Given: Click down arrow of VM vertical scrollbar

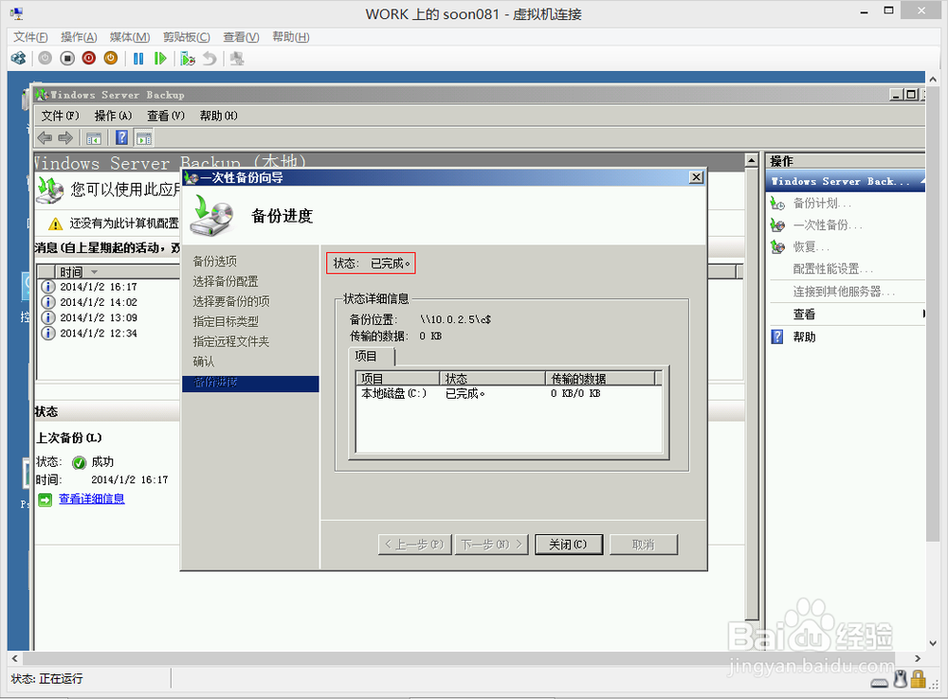Looking at the screenshot, I should (933, 643).
